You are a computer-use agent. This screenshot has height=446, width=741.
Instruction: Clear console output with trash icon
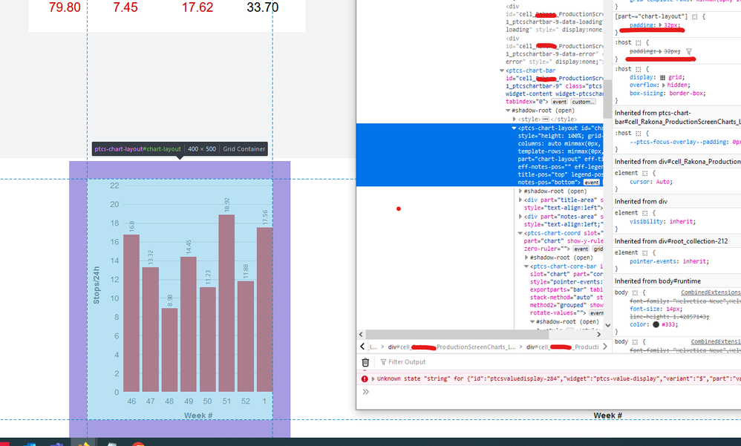click(365, 362)
